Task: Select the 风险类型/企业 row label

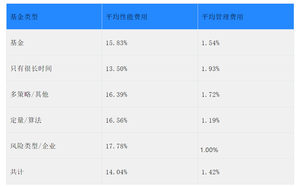Action: pyautogui.click(x=33, y=146)
